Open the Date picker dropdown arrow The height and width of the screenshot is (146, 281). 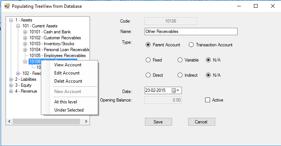tap(178, 90)
